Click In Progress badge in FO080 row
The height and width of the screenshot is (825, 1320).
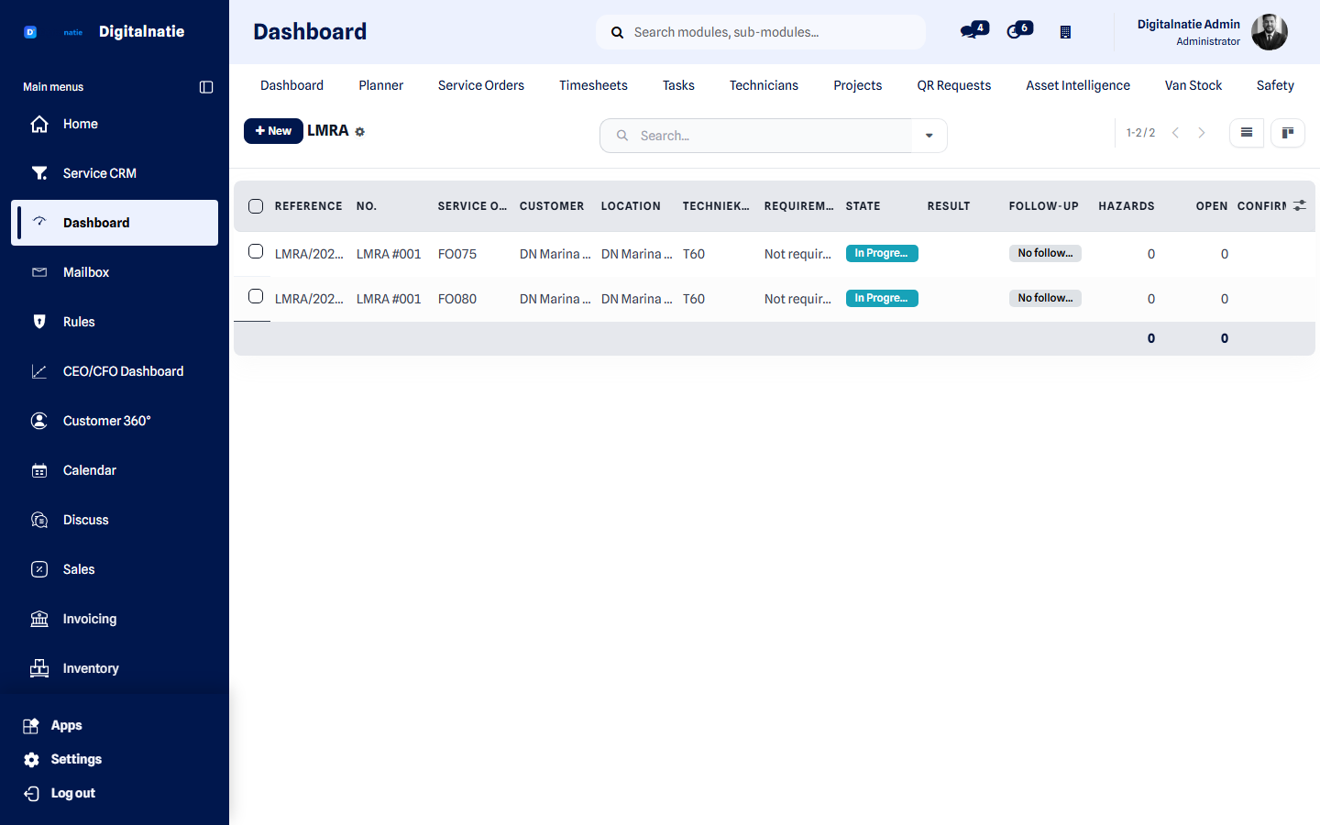coord(882,298)
